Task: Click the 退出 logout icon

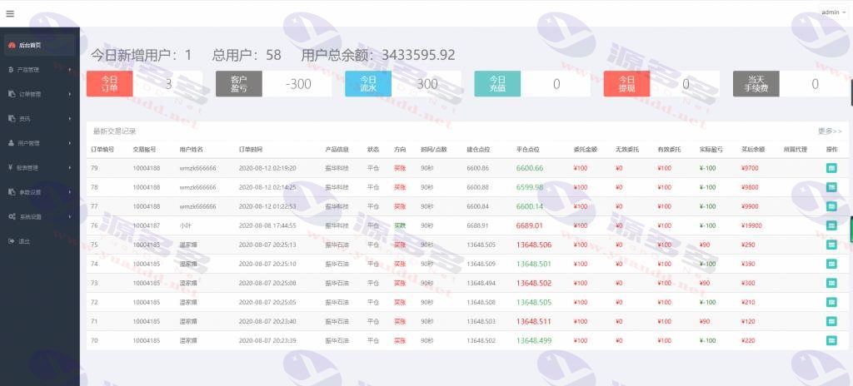Action: [x=12, y=241]
